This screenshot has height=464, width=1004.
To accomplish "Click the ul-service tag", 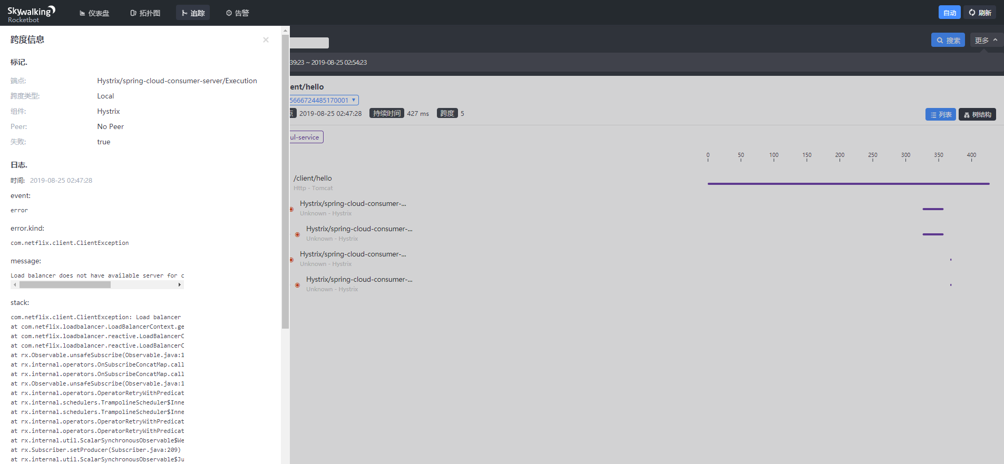I will click(x=306, y=137).
